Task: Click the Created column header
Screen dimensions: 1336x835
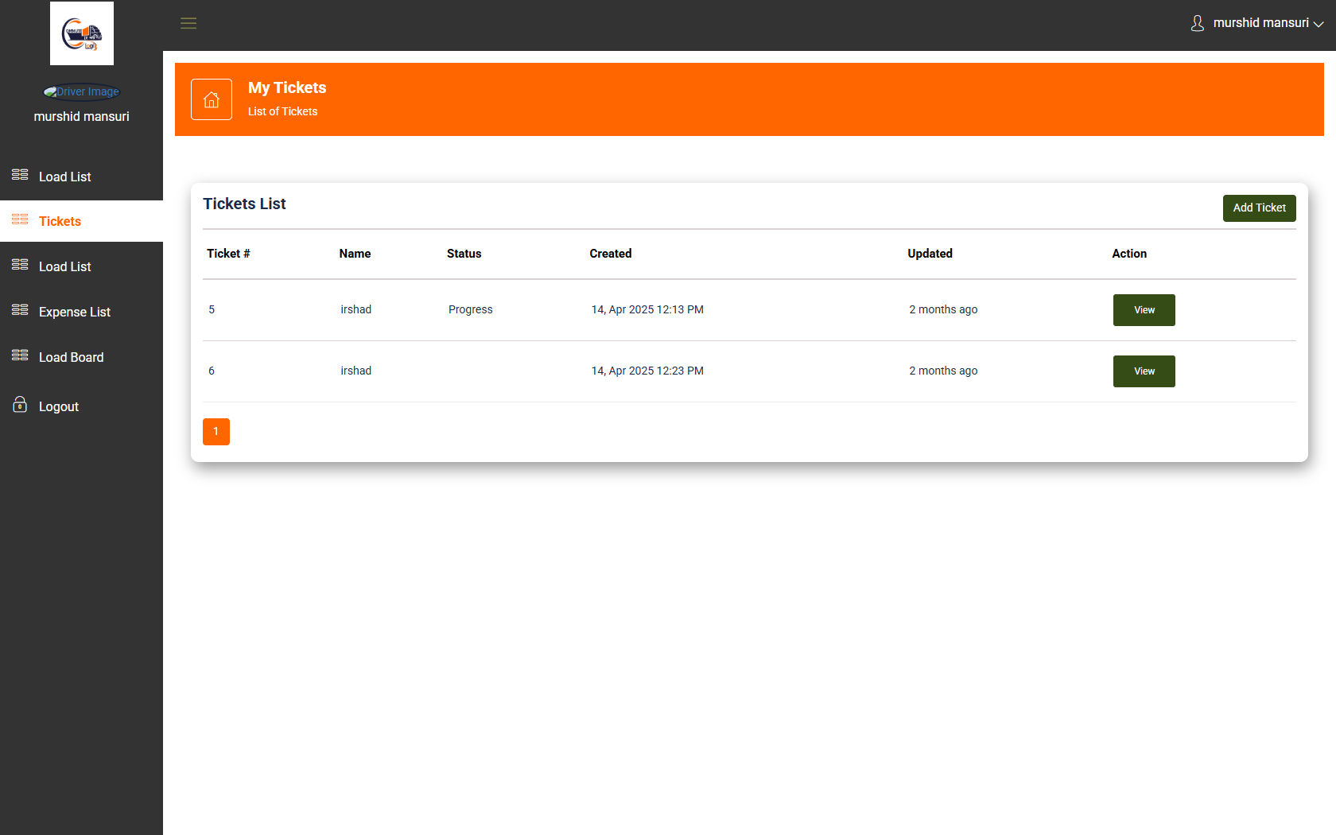Action: 611,254
